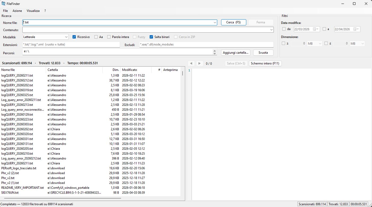
Task: Click the results vertical scrollbar thumb
Action: click(x=183, y=73)
